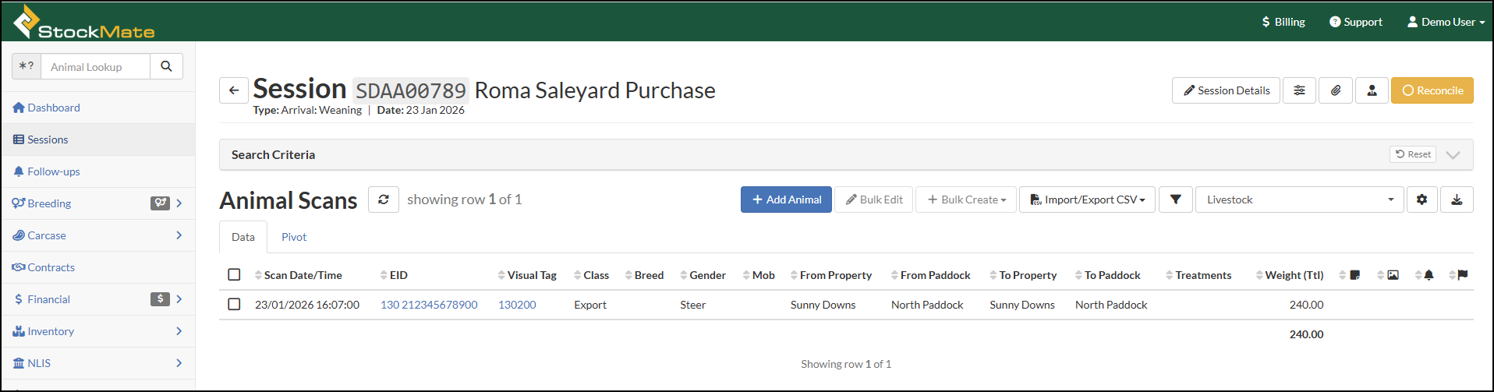Expand the Demo User menu
1494x392 pixels.
point(1446,22)
